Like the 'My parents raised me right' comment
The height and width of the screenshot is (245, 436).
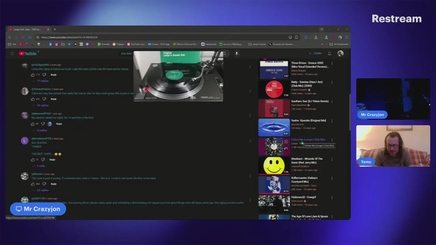[33, 124]
